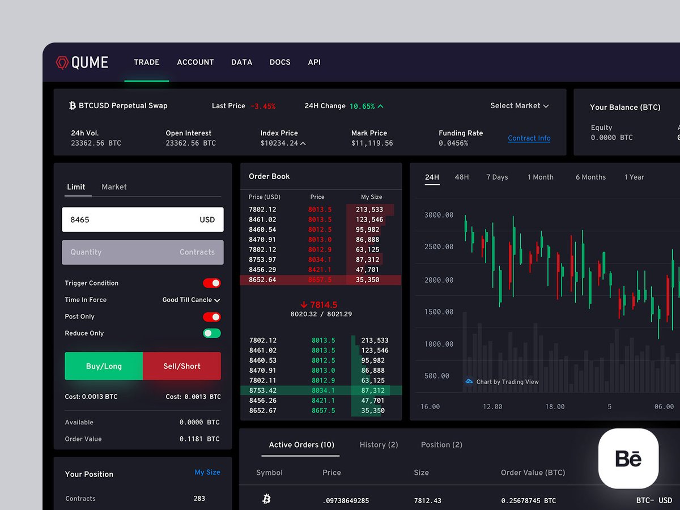Toggle the Post Only switch
This screenshot has height=510, width=680.
click(212, 317)
